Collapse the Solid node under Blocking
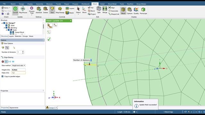Image resolution: width=205 pixels, height=115 pixels. [6, 30]
